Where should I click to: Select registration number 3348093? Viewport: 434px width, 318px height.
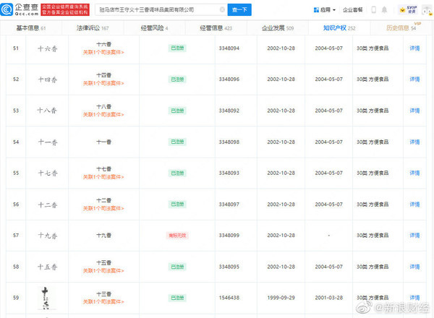tap(229, 173)
